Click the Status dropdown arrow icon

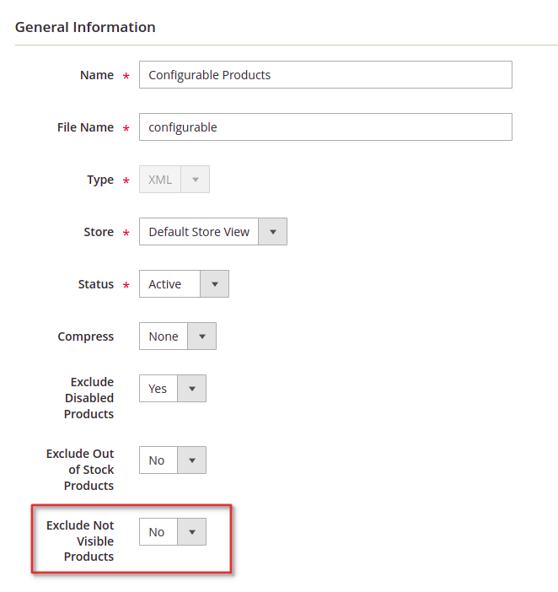click(215, 284)
